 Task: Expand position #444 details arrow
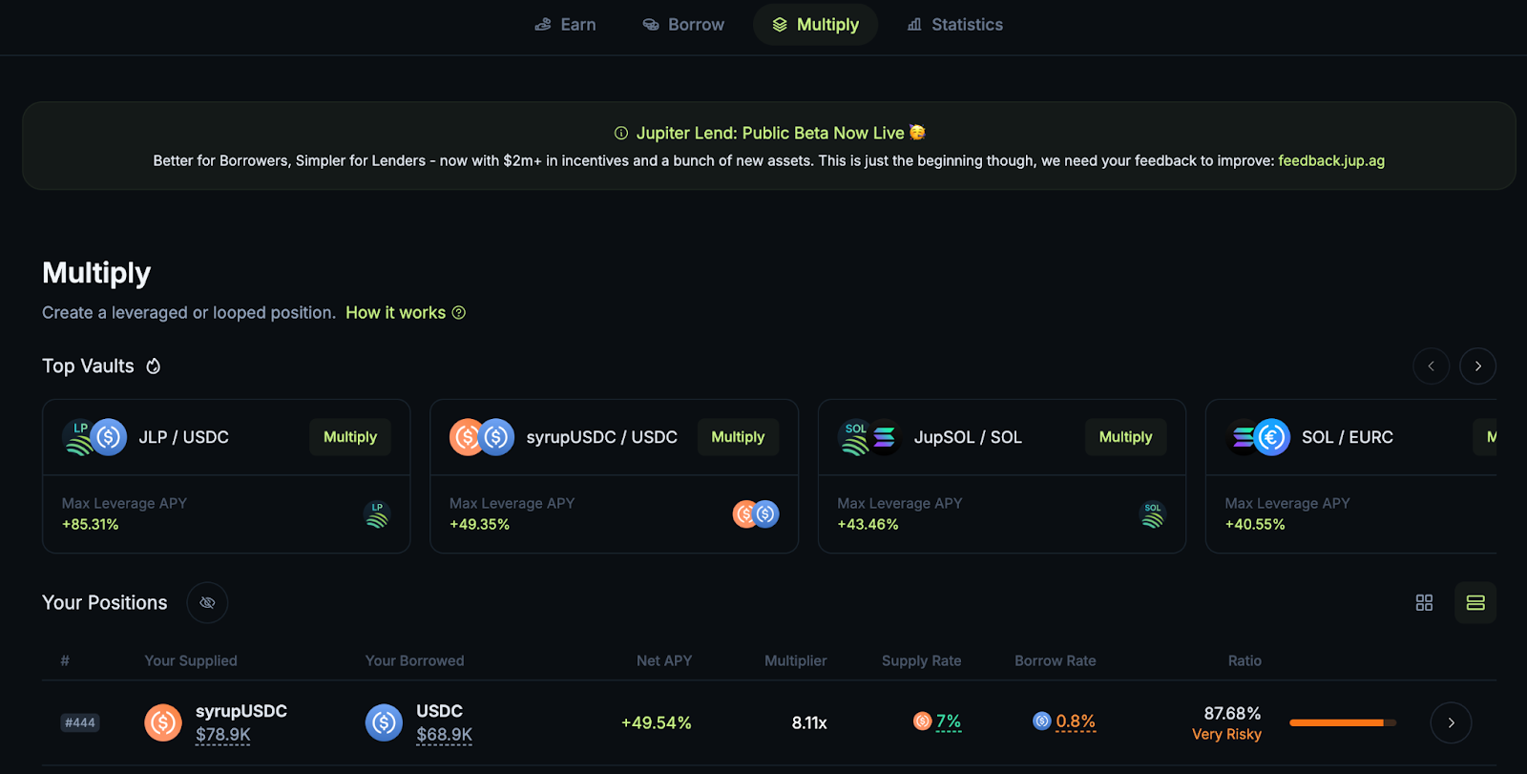click(1451, 722)
